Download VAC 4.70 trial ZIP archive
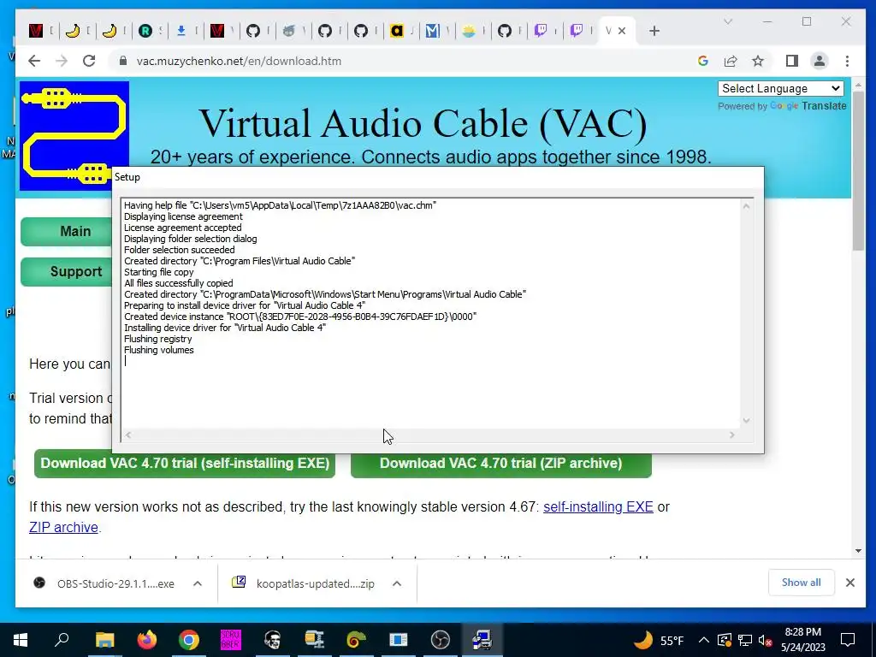The image size is (876, 657). pos(501,463)
